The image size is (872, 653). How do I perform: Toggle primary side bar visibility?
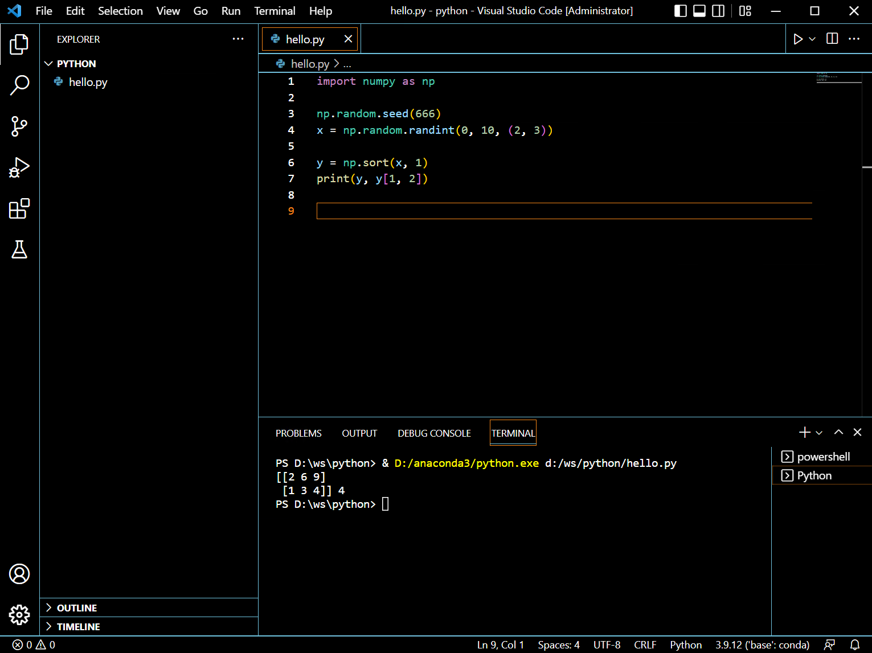click(x=681, y=11)
